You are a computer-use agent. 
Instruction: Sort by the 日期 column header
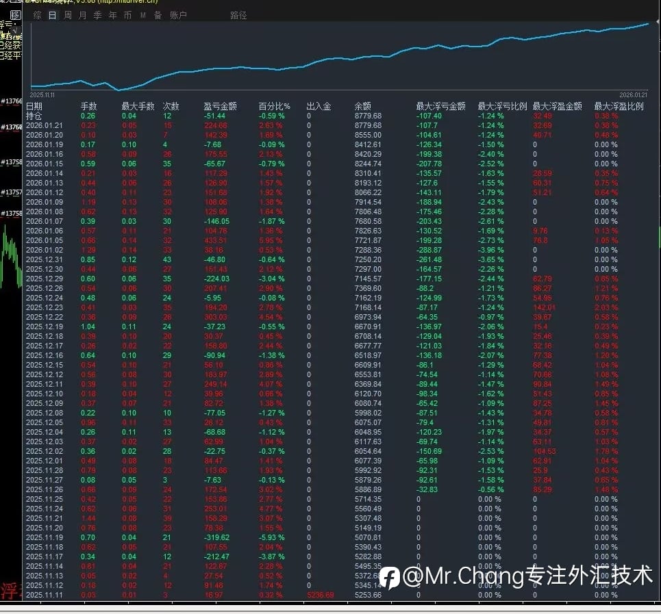[x=34, y=106]
